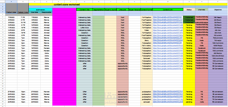Select row 1 via its row number header
This screenshot has height=107, width=228.
tap(3, 4)
